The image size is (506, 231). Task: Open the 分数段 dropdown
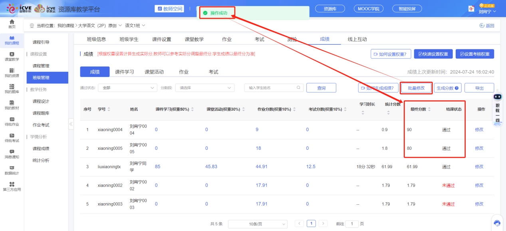[x=205, y=88]
